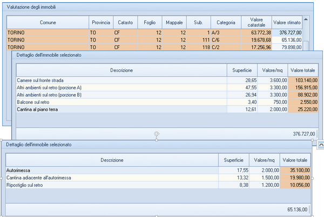The height and width of the screenshot is (217, 324).
Task: Click the layout options icon at right edge
Action: click(x=320, y=144)
